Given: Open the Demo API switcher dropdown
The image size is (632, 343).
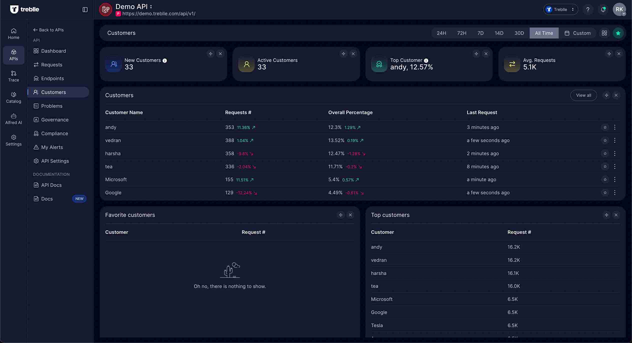Looking at the screenshot, I should pos(151,7).
